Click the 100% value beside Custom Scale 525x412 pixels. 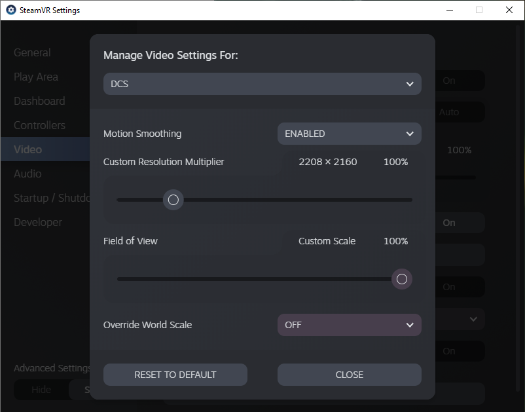tap(396, 241)
